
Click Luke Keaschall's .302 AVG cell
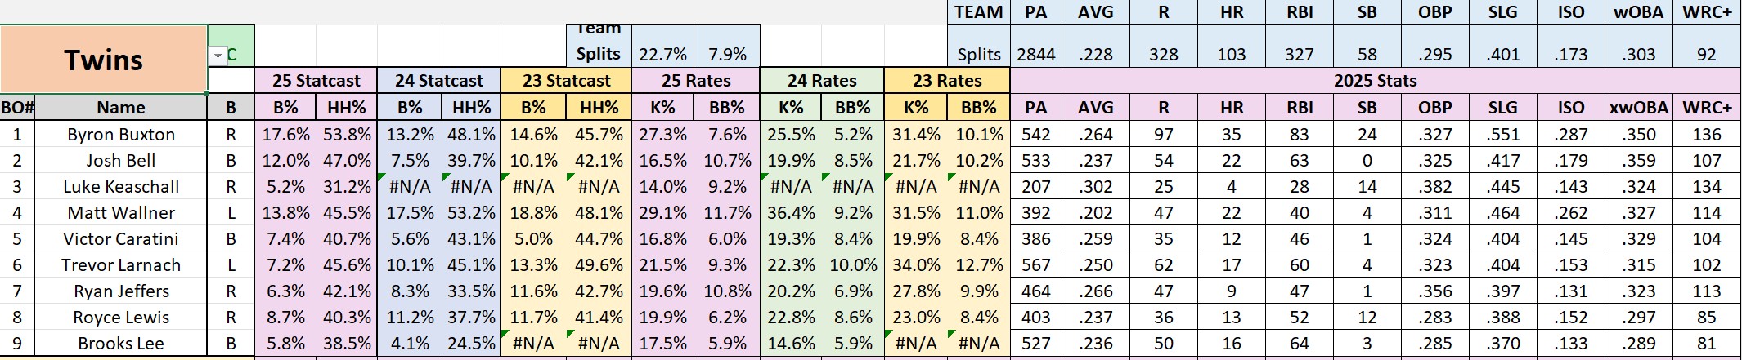click(1095, 187)
